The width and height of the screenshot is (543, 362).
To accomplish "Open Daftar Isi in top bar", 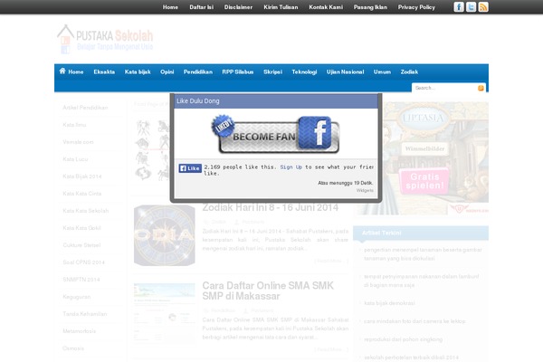I will pos(201,7).
